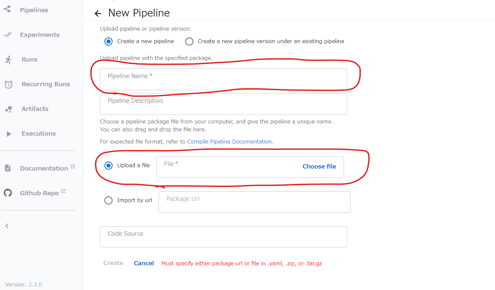Screen dimensions: 495x290
Task: Collapse the left navigation sidebar
Action: [x=7, y=225]
